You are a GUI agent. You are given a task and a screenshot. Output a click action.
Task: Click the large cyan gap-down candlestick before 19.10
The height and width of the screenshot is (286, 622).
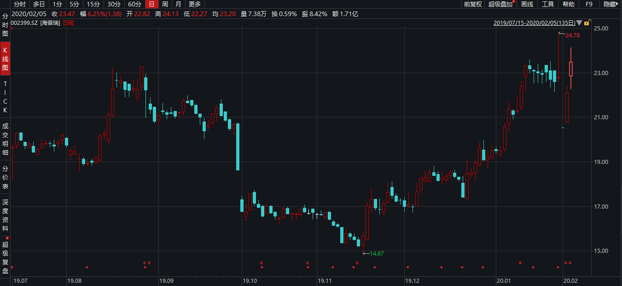(x=238, y=146)
